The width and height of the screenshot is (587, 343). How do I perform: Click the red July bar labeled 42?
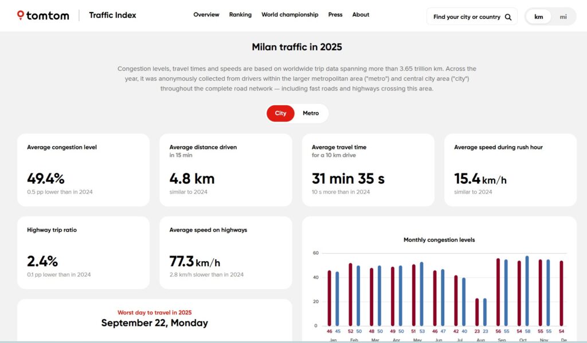point(456,301)
